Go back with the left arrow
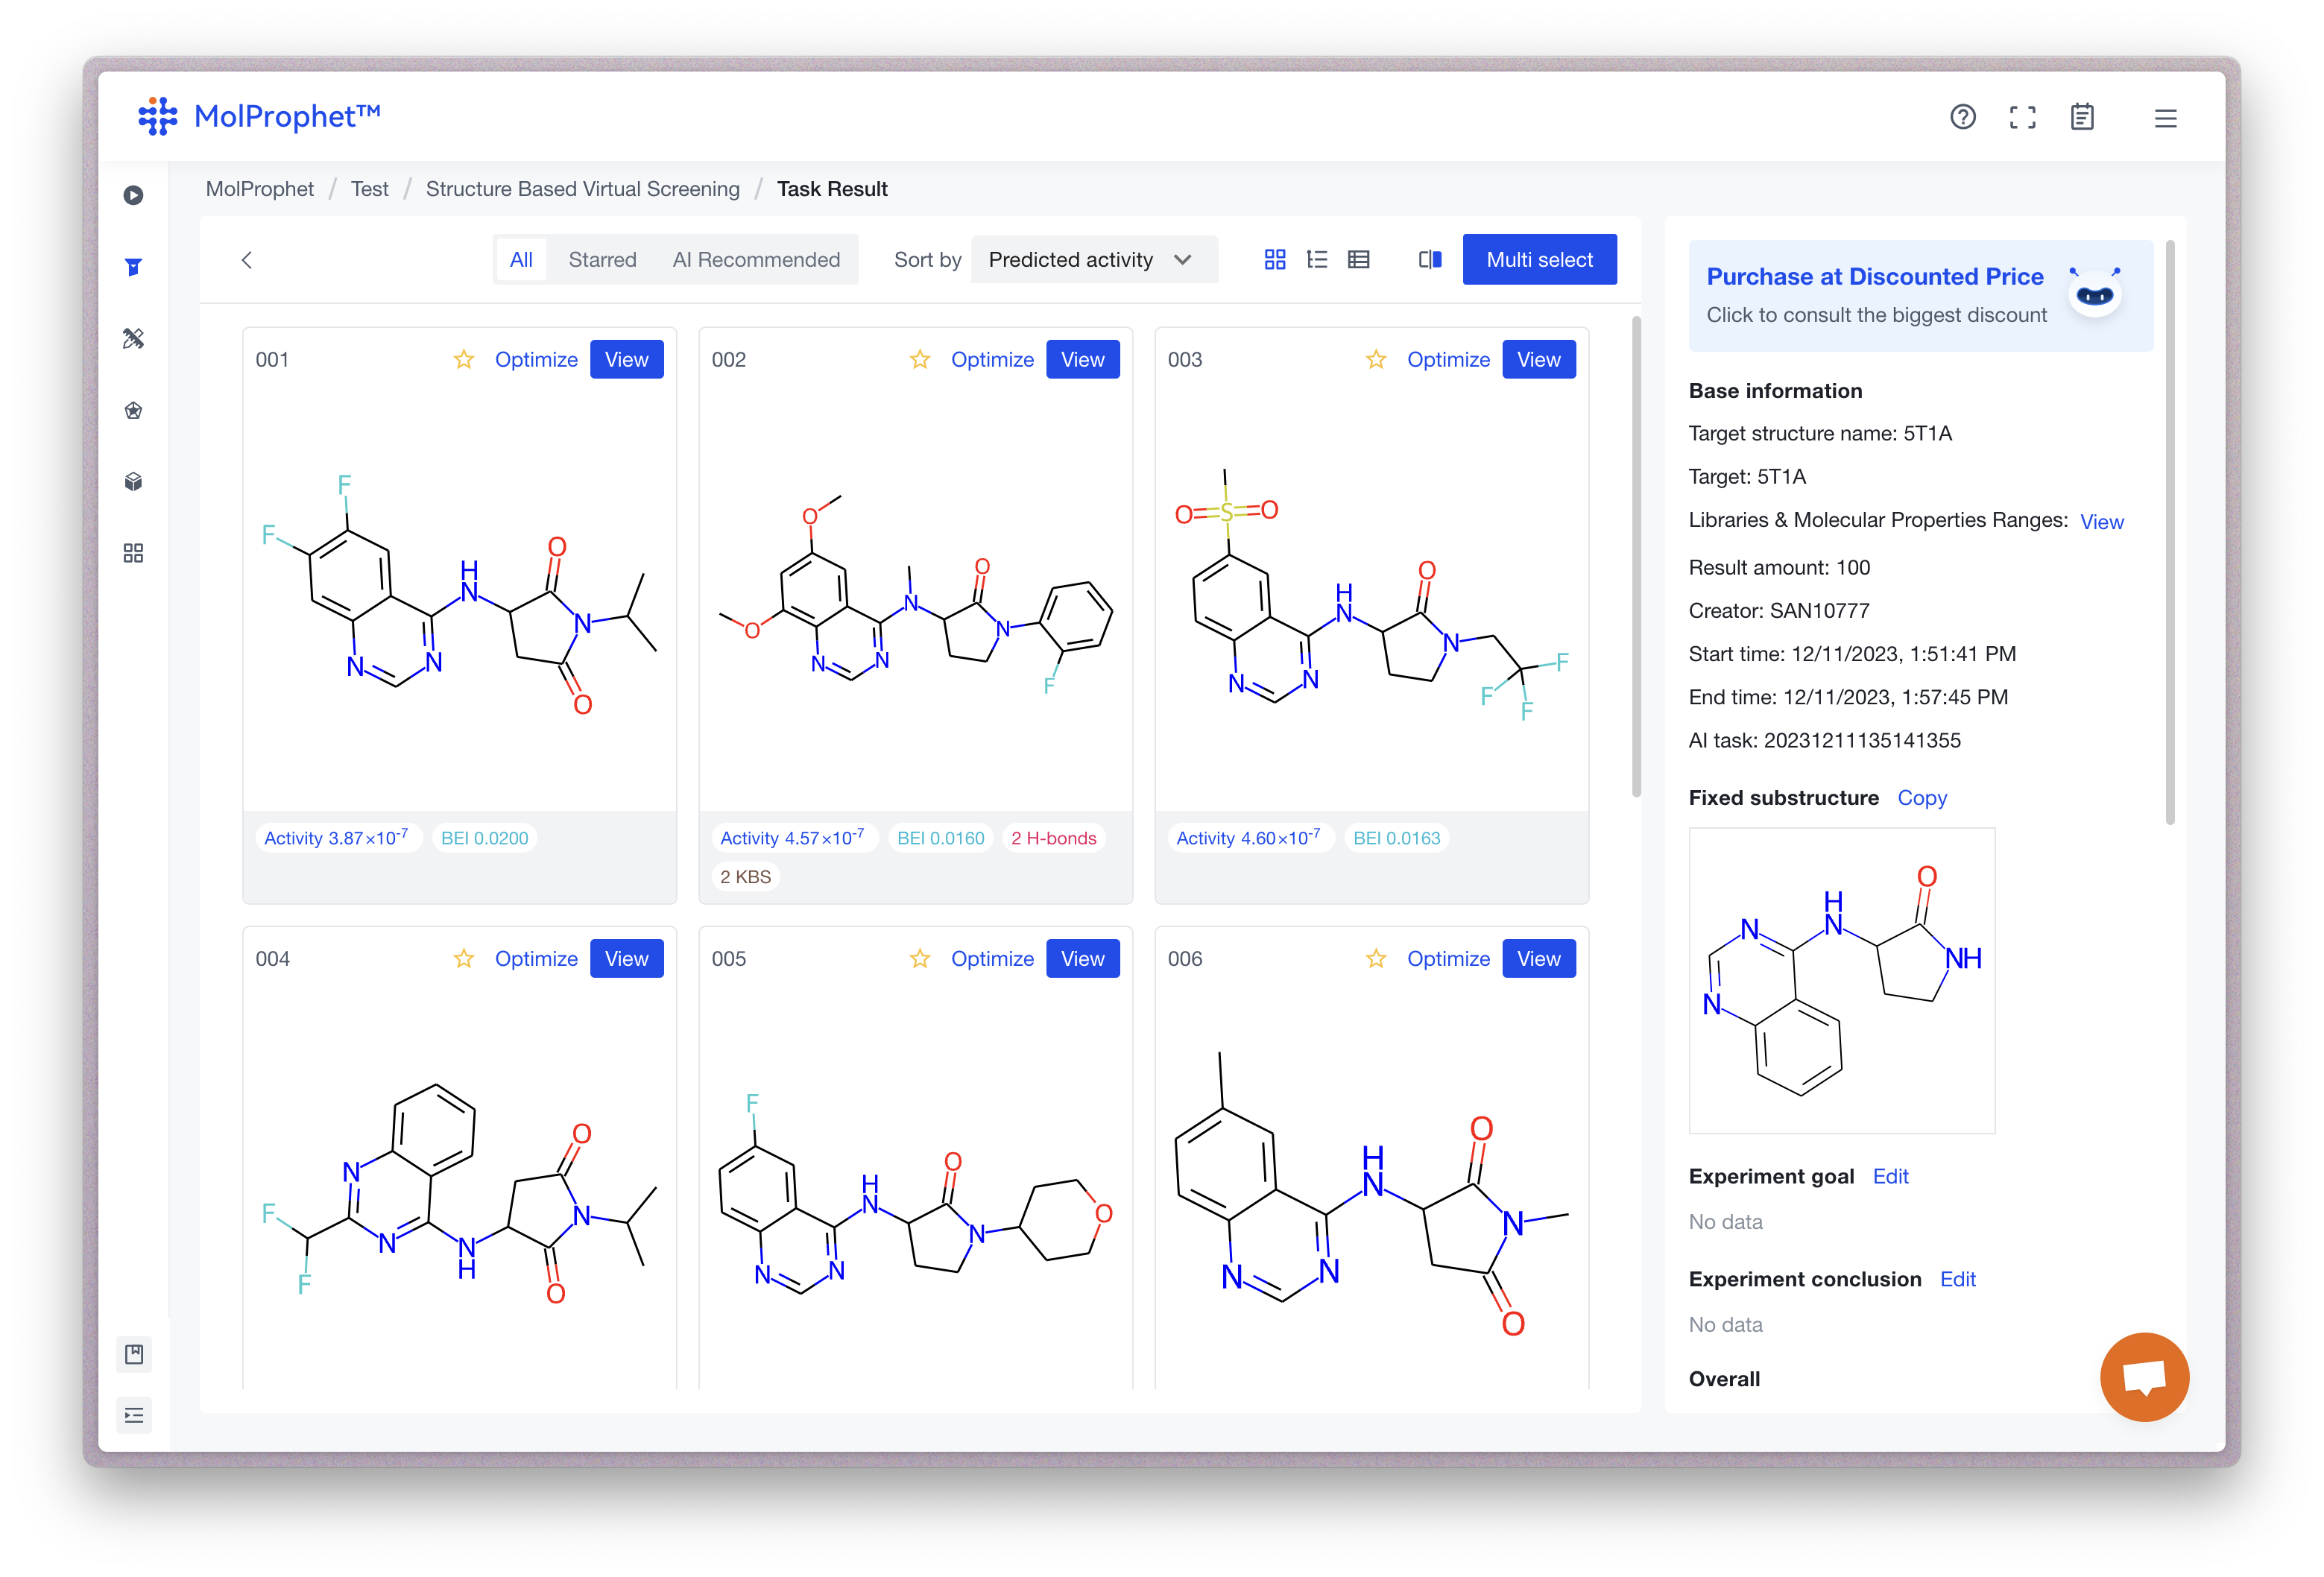The width and height of the screenshot is (2324, 1577). pos(247,260)
